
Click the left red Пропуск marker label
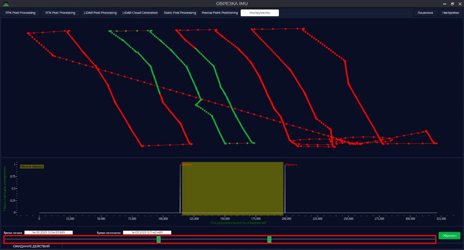pos(187,165)
